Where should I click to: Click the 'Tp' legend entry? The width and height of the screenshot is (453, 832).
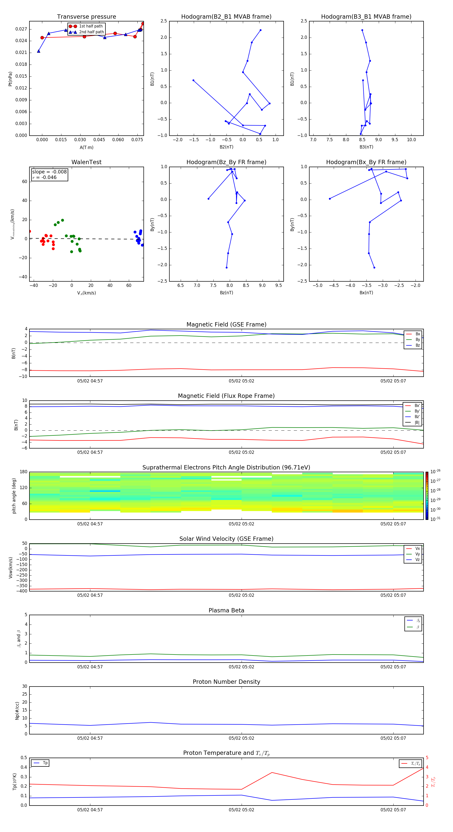tap(40, 763)
